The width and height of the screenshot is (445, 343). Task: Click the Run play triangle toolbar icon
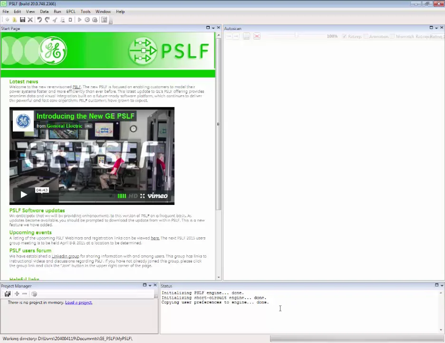tap(79, 20)
